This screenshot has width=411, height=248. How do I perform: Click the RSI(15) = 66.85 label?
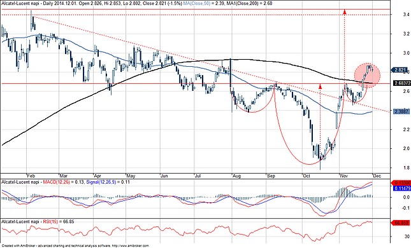click(58, 221)
